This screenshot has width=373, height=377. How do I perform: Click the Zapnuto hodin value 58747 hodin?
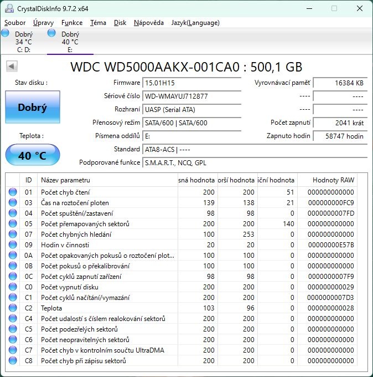tap(340, 136)
